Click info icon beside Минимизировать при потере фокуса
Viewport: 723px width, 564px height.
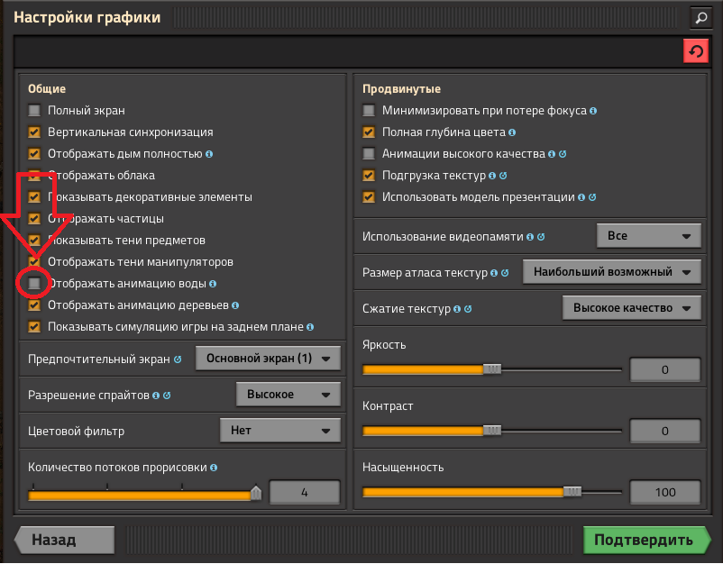[593, 111]
